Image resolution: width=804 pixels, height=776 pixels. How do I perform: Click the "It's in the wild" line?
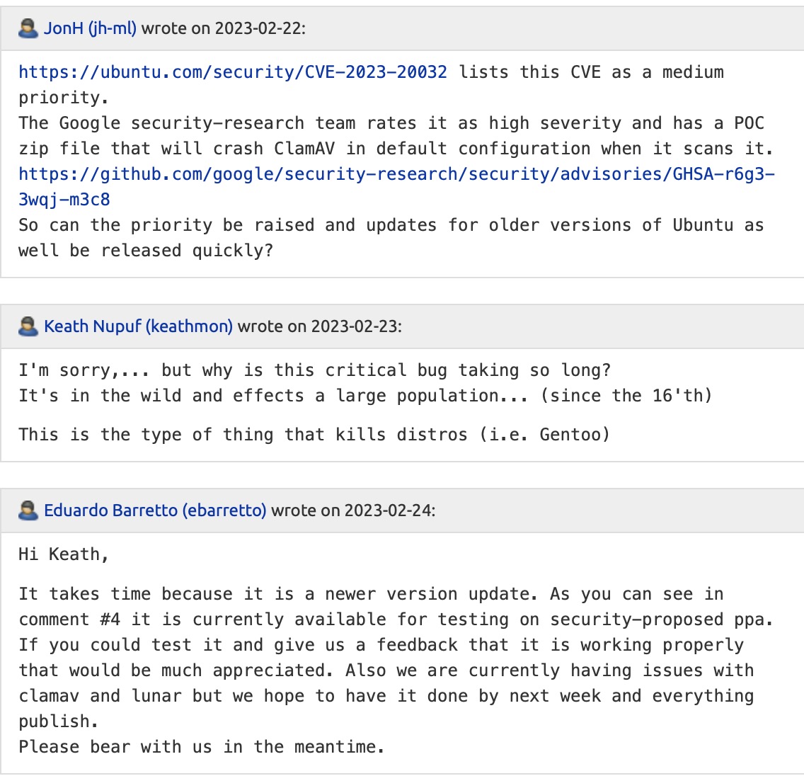click(364, 396)
